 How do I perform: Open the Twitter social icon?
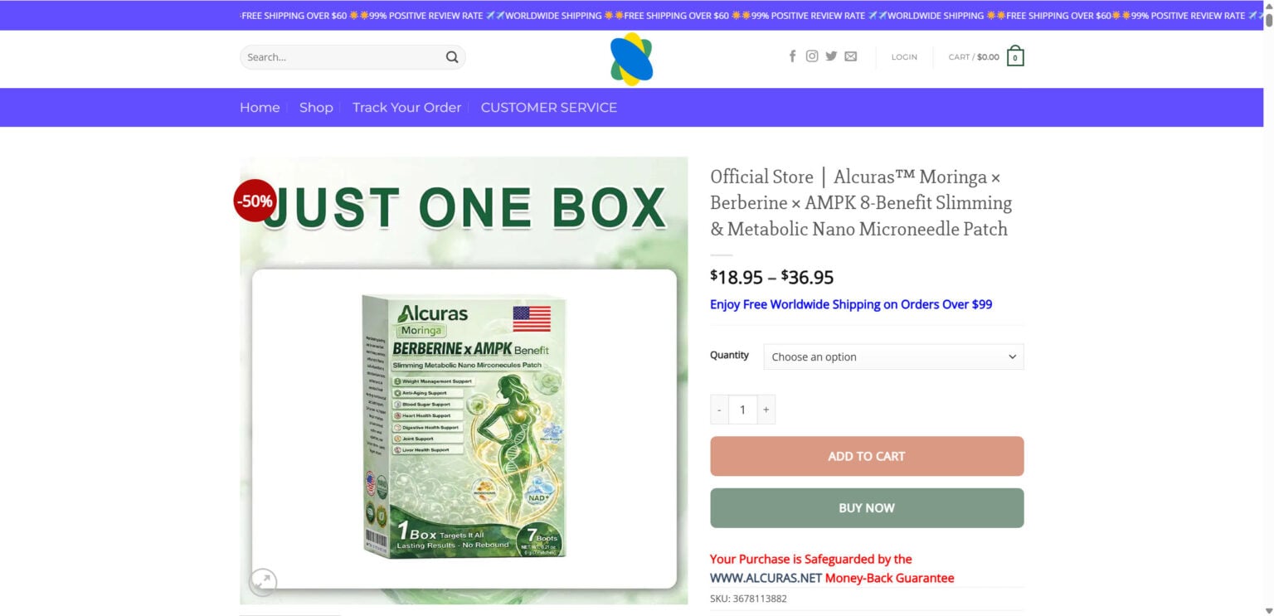831,56
